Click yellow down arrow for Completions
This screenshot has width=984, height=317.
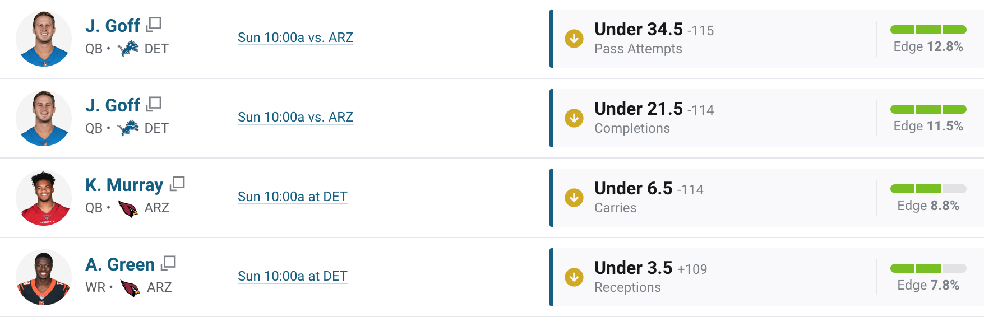574,118
